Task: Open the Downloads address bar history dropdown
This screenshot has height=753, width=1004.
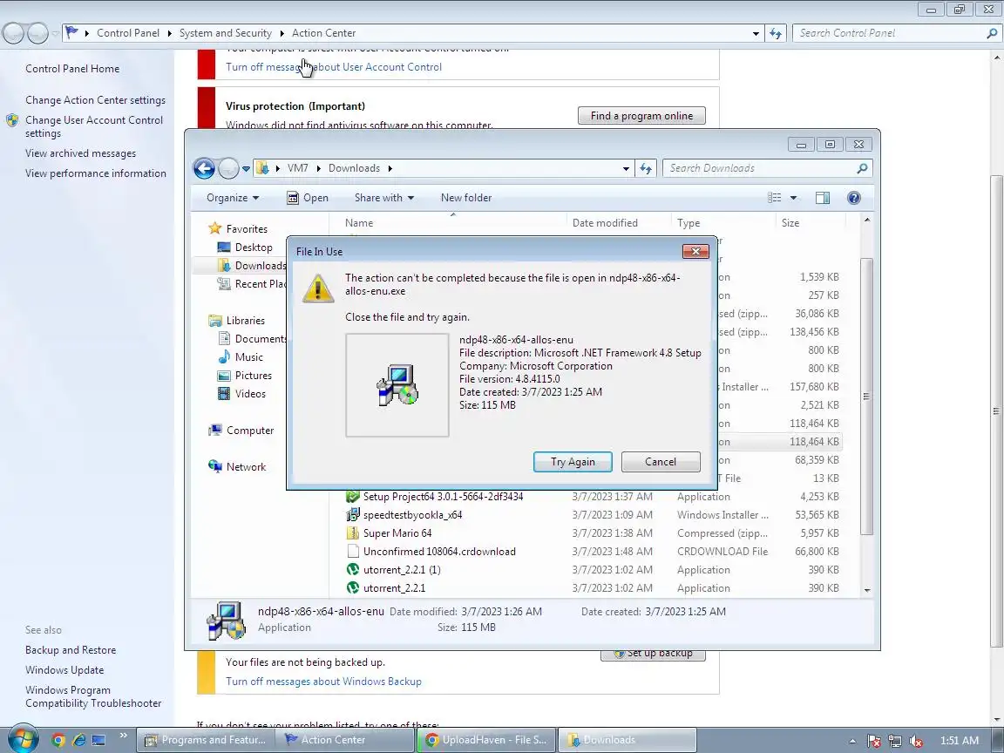Action: (x=626, y=168)
